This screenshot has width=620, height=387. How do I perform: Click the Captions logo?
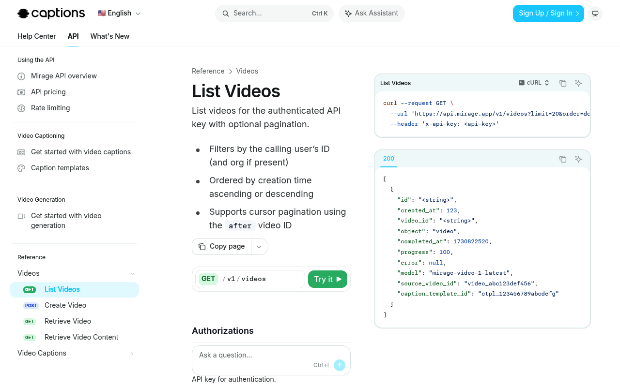point(51,14)
